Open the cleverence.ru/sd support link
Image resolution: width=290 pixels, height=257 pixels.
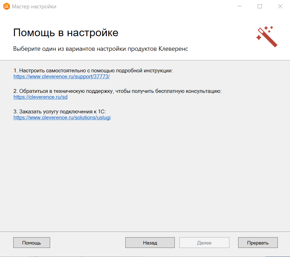(40, 97)
